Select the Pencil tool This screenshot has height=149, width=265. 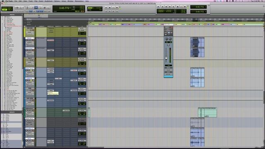pos(48,7)
